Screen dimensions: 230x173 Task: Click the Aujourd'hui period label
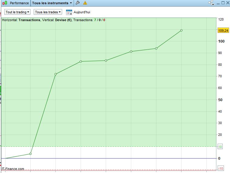[82, 12]
